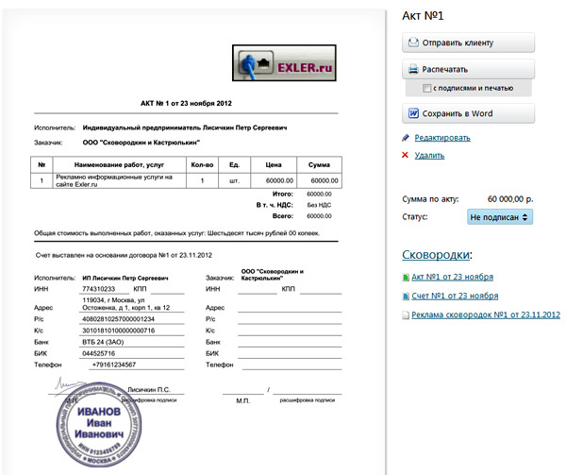The image size is (566, 475).
Task: Click the Word document icon
Action: (413, 113)
